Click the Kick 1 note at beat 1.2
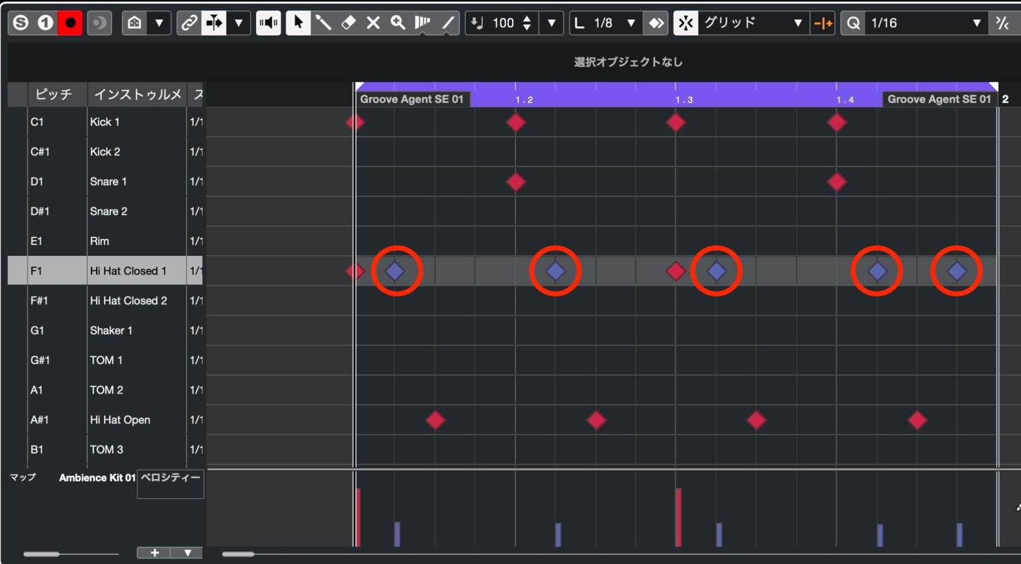 tap(515, 123)
